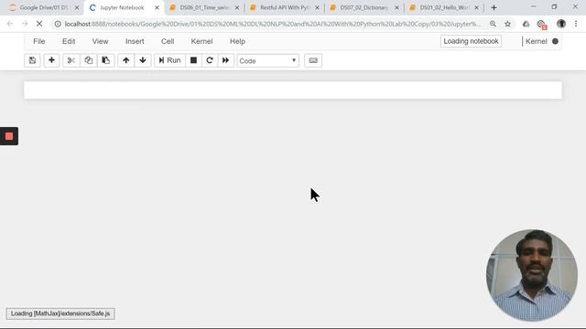Switch to the Restful API With Python tab
The image size is (586, 329).
click(x=285, y=7)
